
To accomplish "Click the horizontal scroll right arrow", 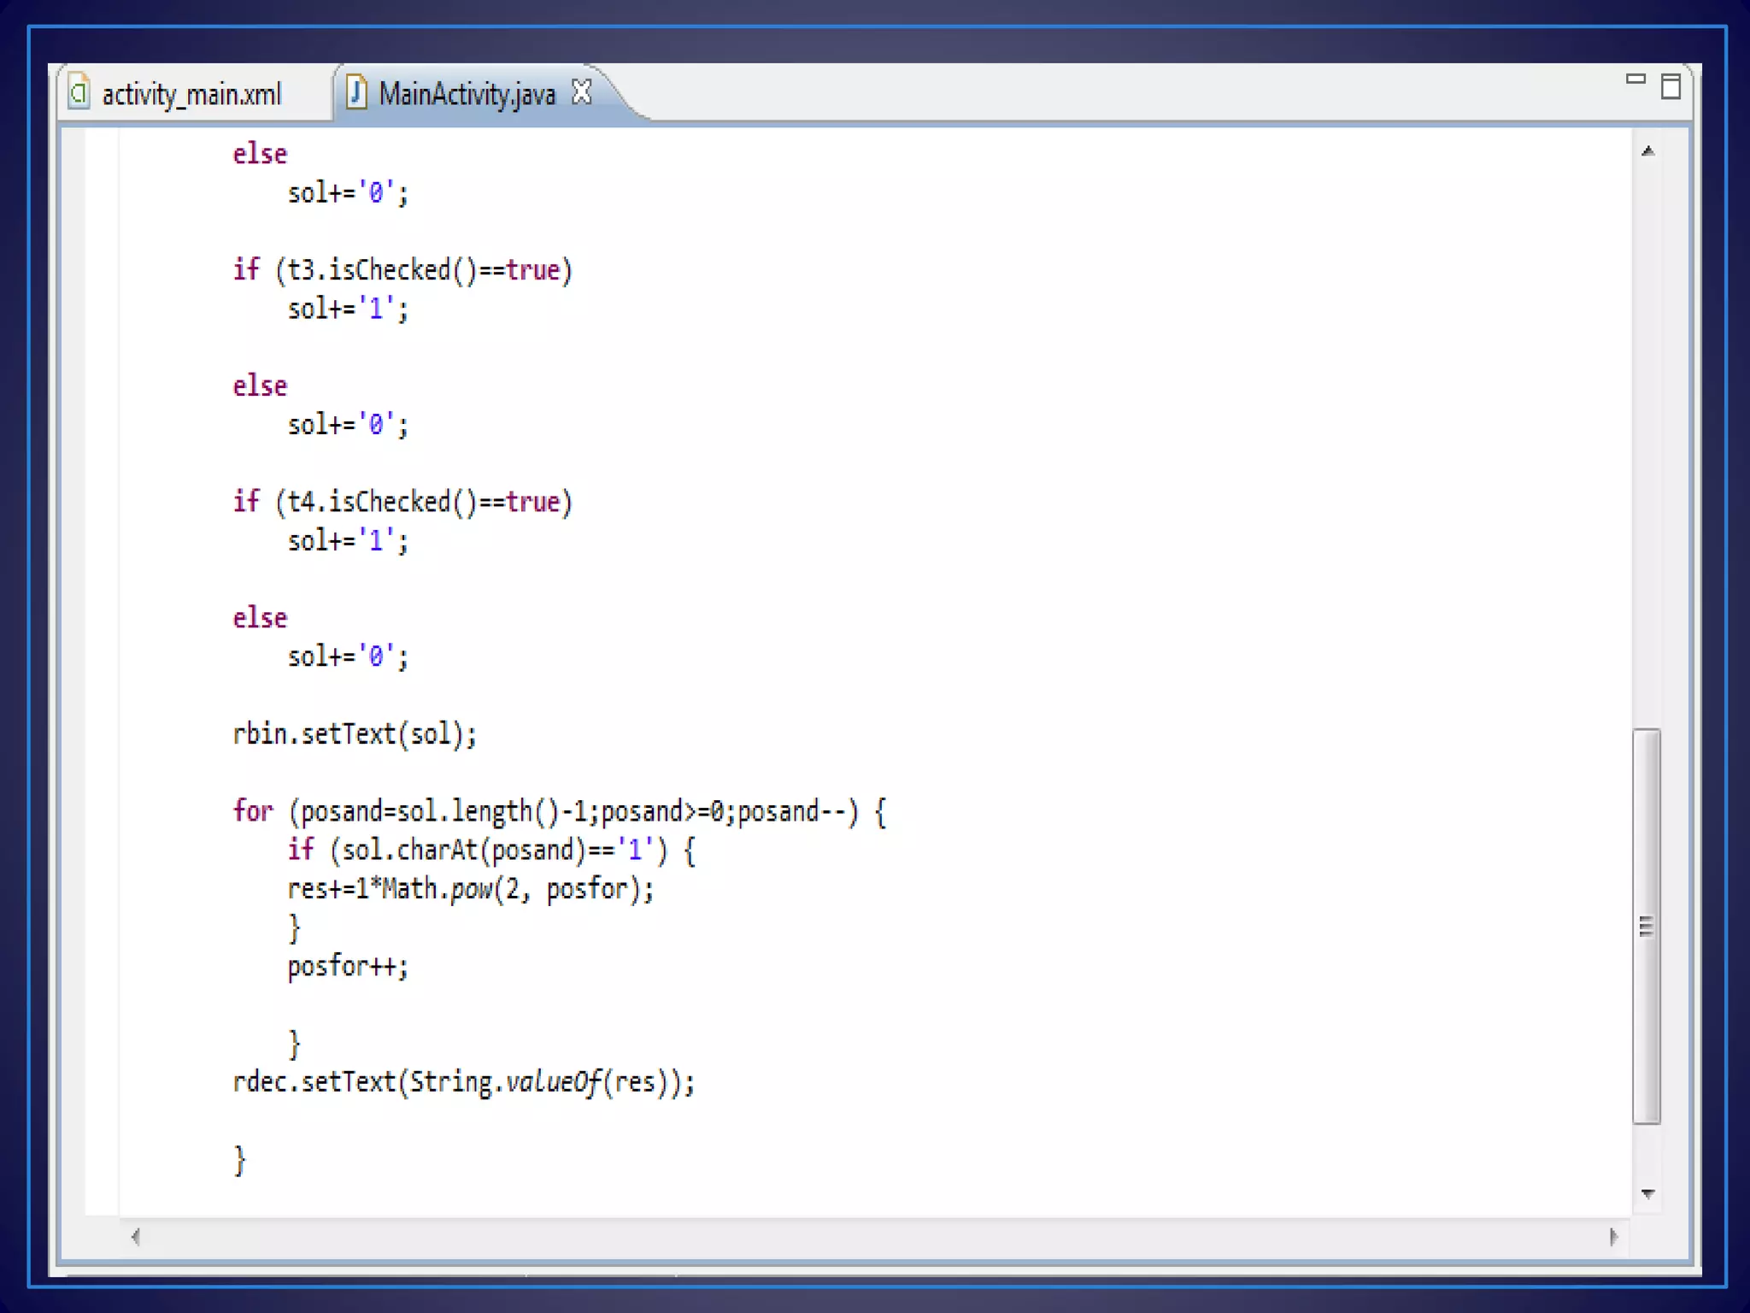I will coord(1613,1236).
